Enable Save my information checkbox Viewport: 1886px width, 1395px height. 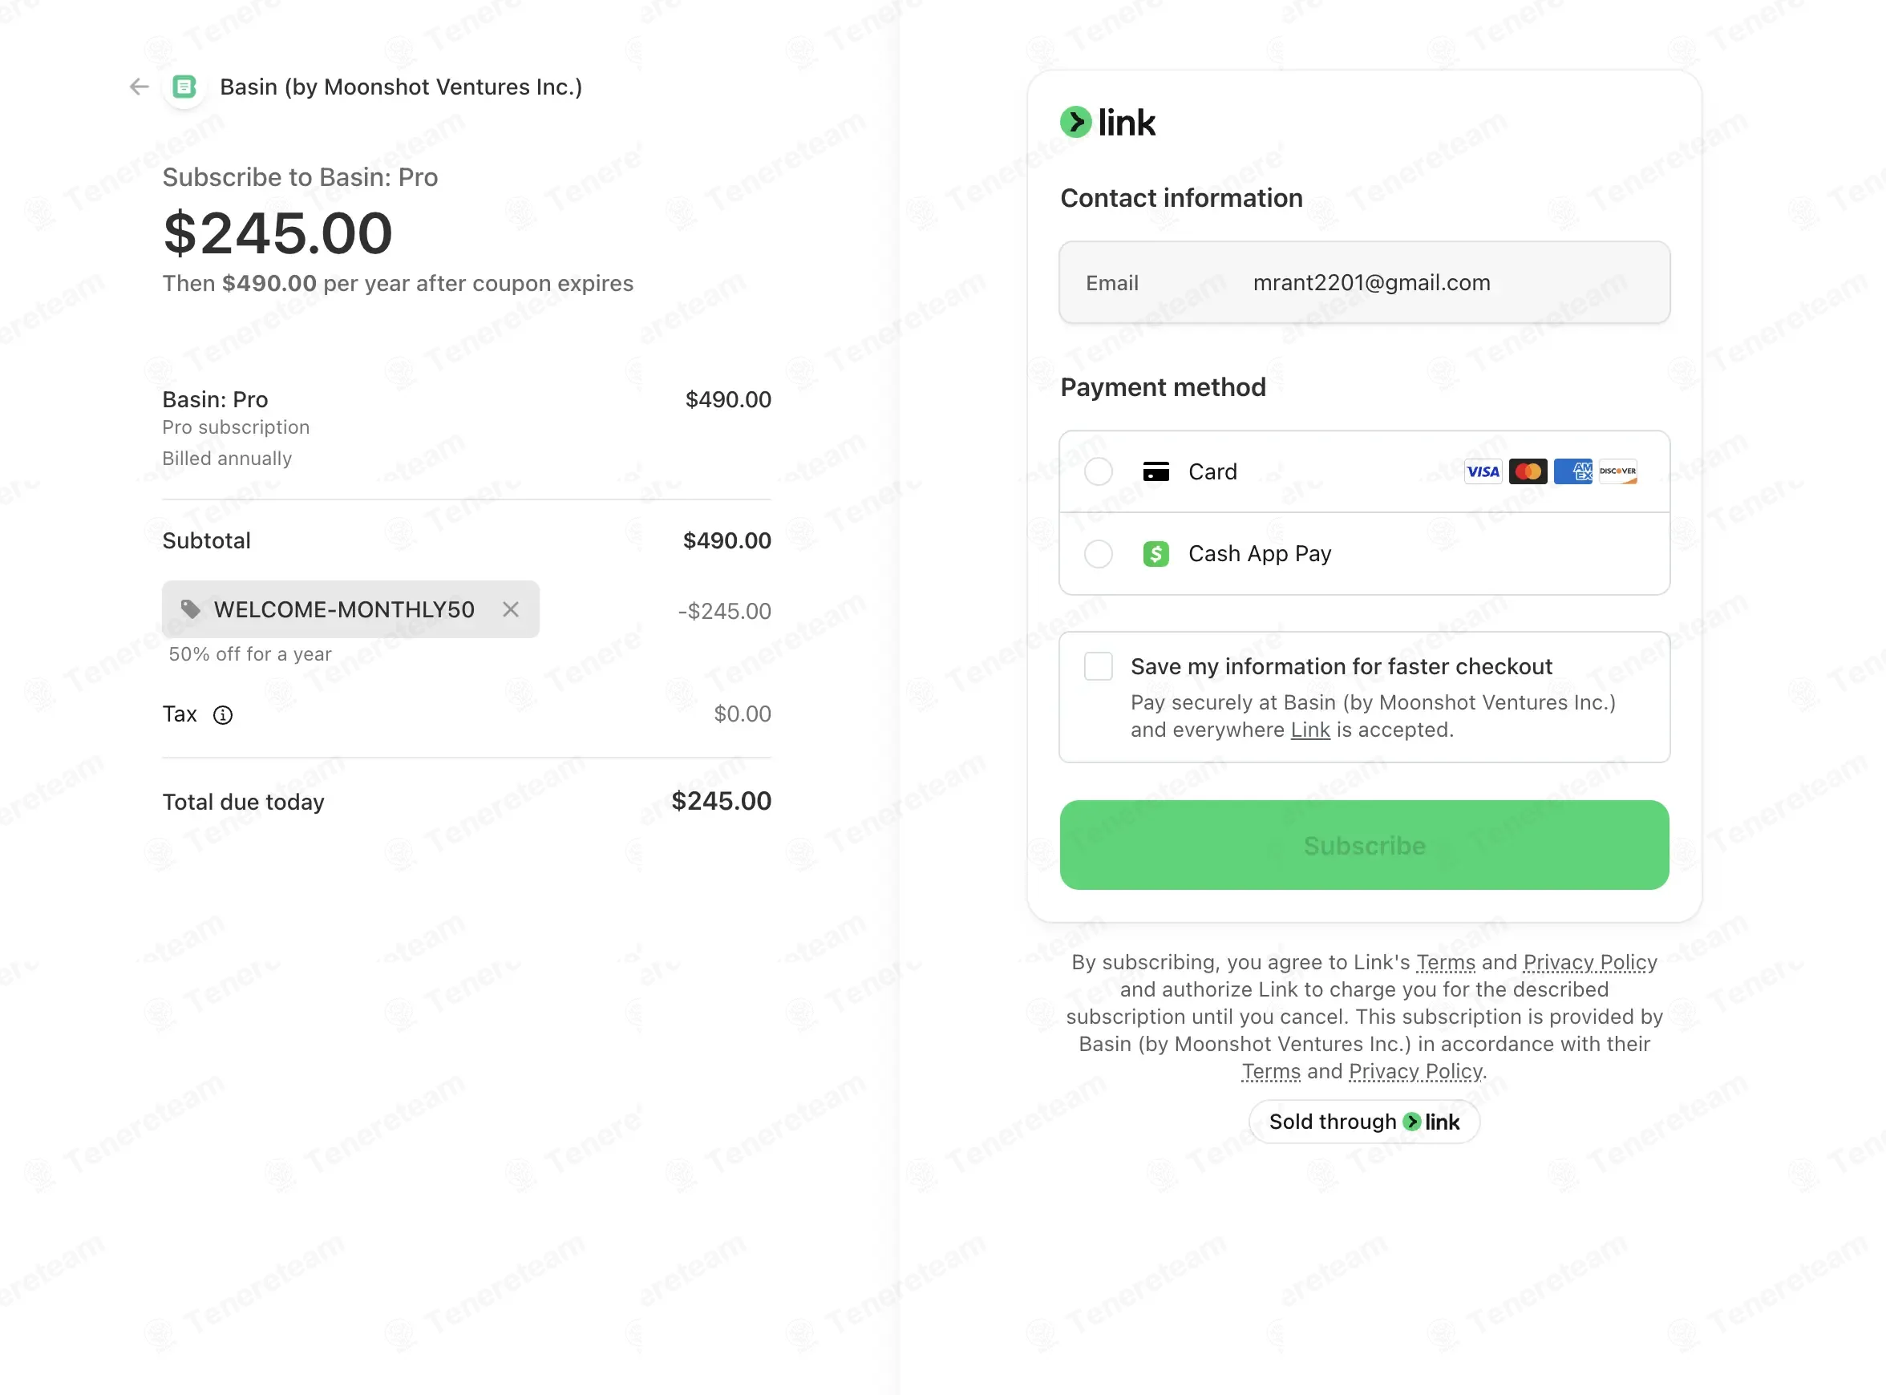(x=1098, y=666)
